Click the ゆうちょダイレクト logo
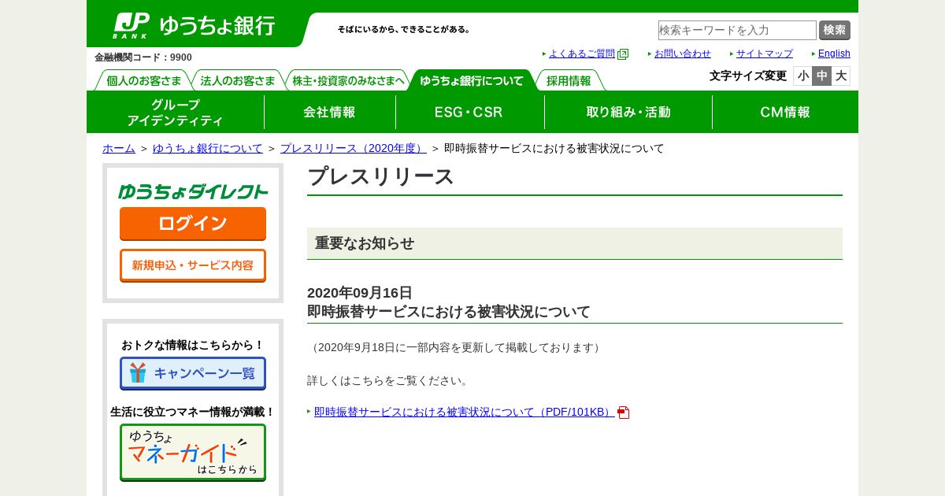945x496 pixels. click(x=193, y=191)
